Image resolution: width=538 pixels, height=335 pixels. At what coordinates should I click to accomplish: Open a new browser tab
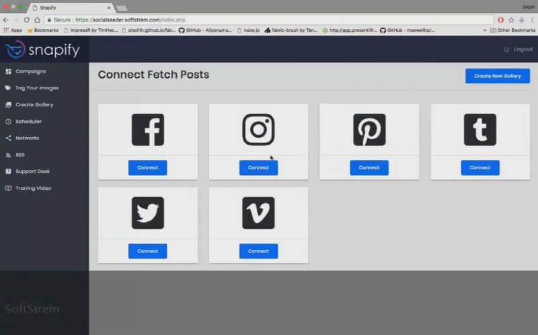(x=122, y=8)
